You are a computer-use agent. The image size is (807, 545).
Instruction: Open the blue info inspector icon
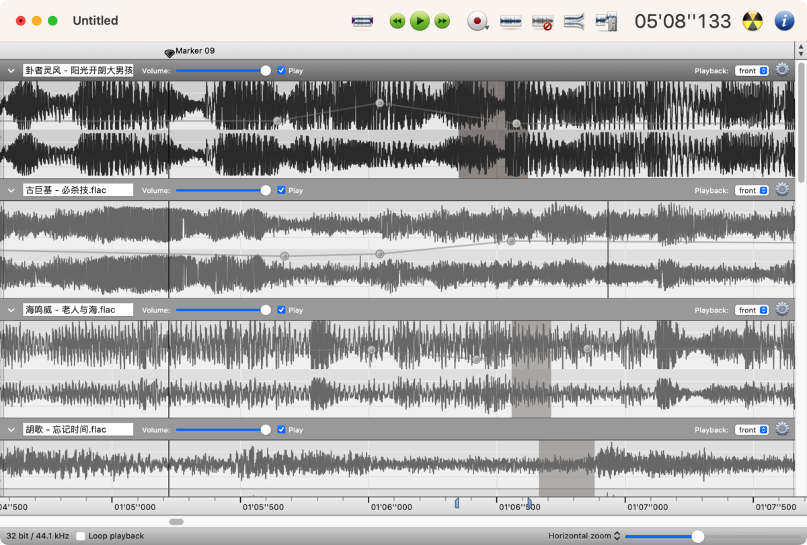[x=784, y=22]
